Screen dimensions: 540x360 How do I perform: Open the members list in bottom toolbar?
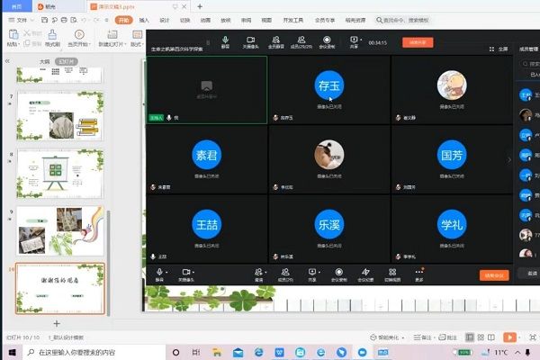pyautogui.click(x=286, y=272)
